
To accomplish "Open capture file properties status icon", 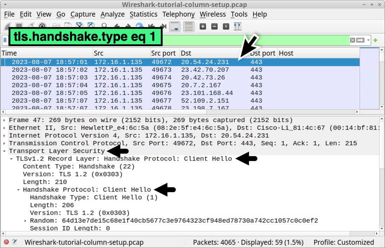I will pyautogui.click(x=14, y=242).
